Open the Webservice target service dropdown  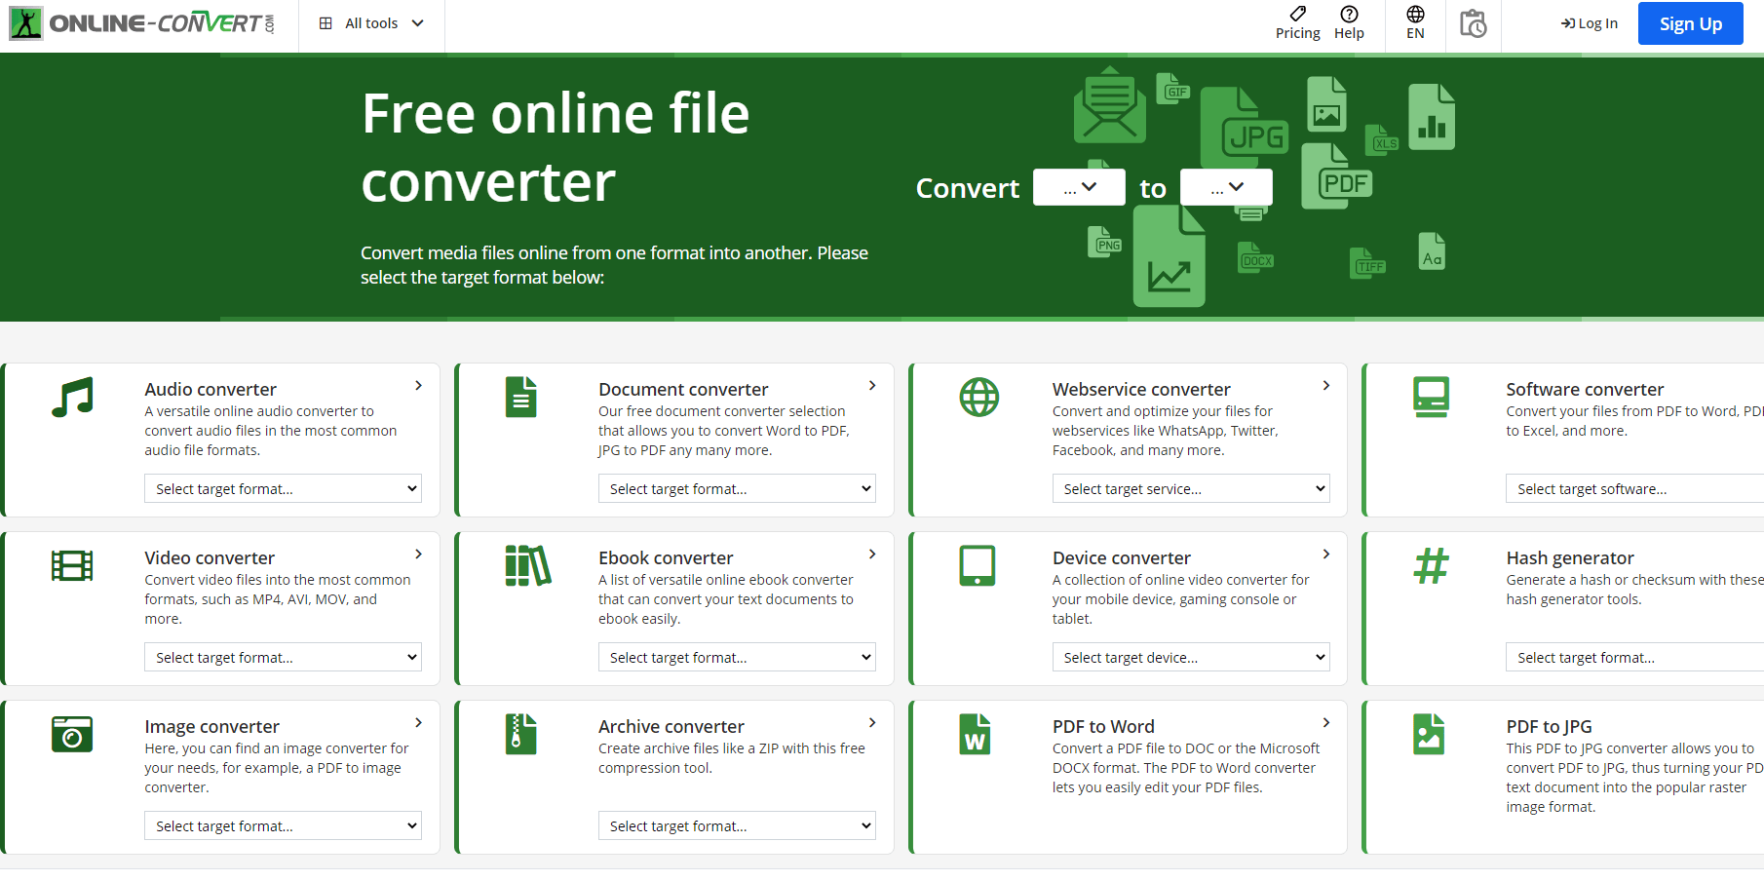[1190, 489]
